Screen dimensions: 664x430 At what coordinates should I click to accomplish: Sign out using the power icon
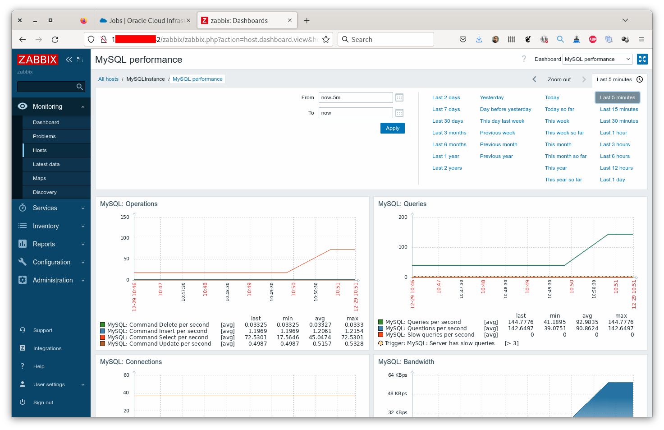pos(23,402)
